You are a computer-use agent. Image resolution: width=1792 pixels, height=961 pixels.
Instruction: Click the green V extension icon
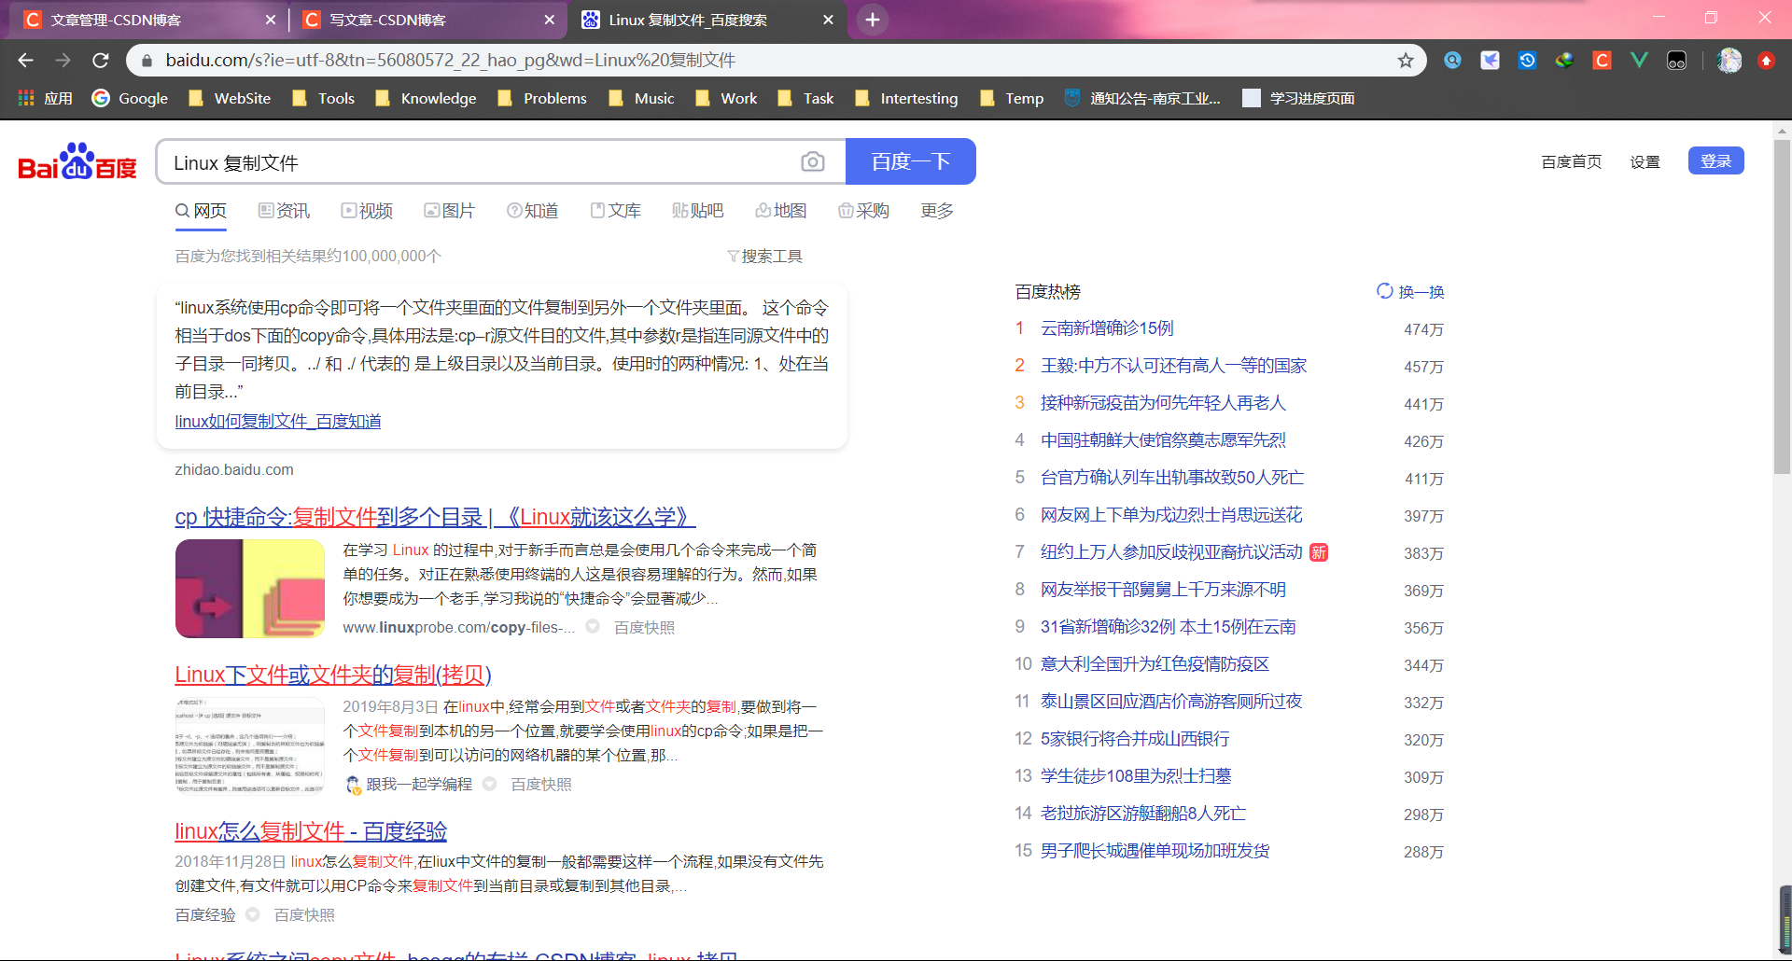(1639, 61)
